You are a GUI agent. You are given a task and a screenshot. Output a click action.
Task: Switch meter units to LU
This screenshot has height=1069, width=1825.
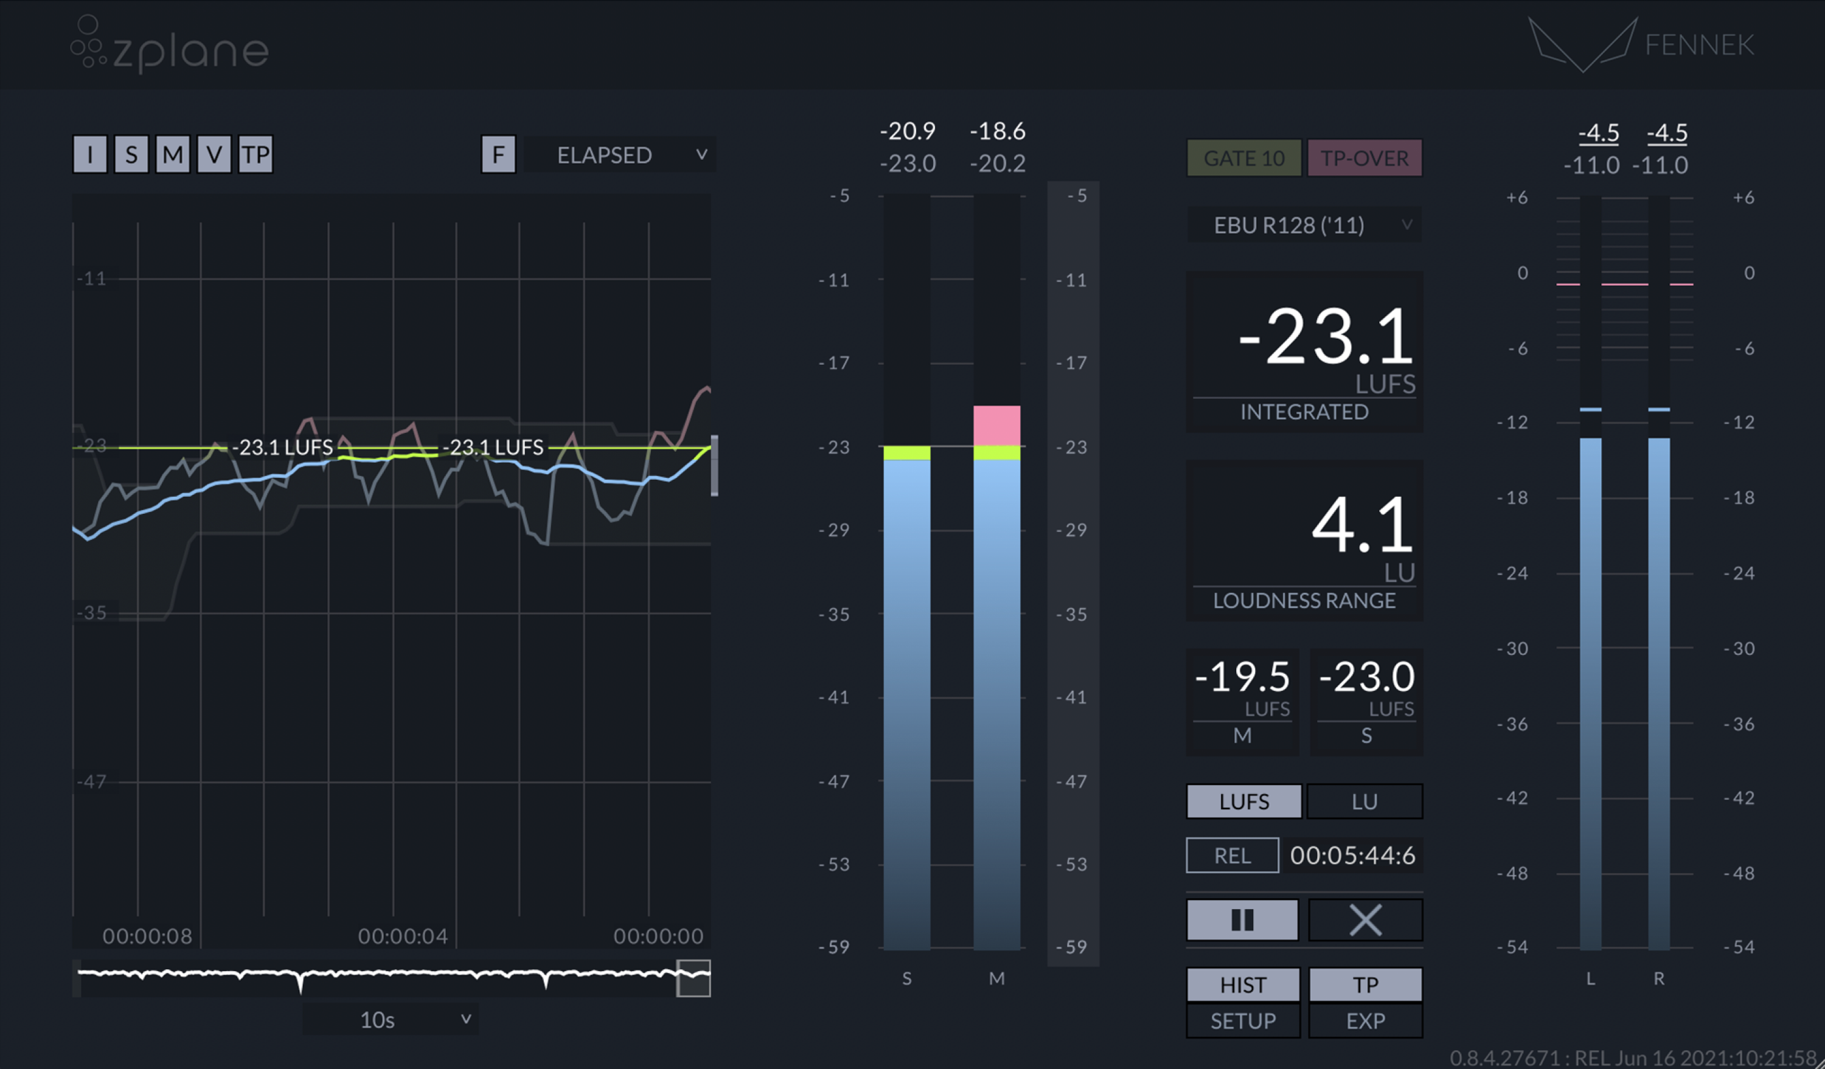(1364, 801)
